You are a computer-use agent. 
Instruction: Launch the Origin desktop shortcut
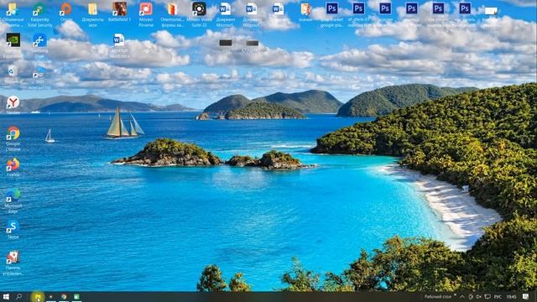click(x=65, y=12)
